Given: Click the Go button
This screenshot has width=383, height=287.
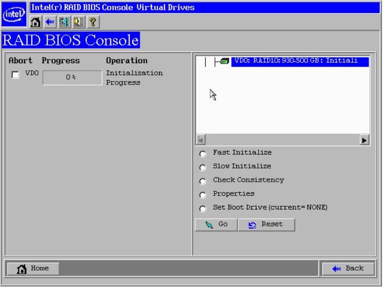Looking at the screenshot, I should point(216,224).
